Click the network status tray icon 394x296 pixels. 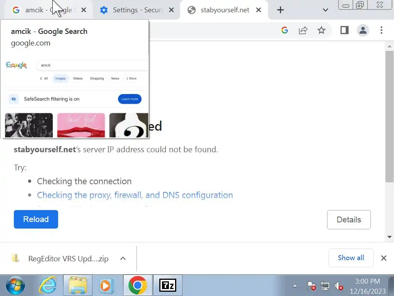click(325, 286)
